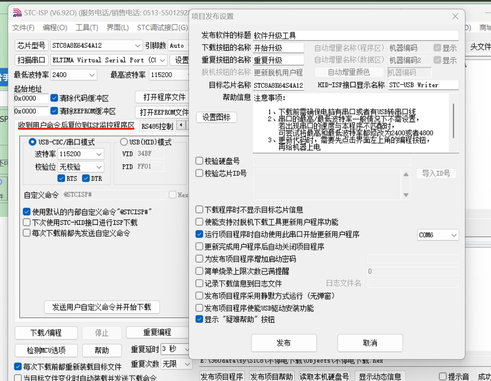Screen dimensions: 491x381
Task: Click the 发布项目帮助 button
Action: pyautogui.click(x=271, y=377)
